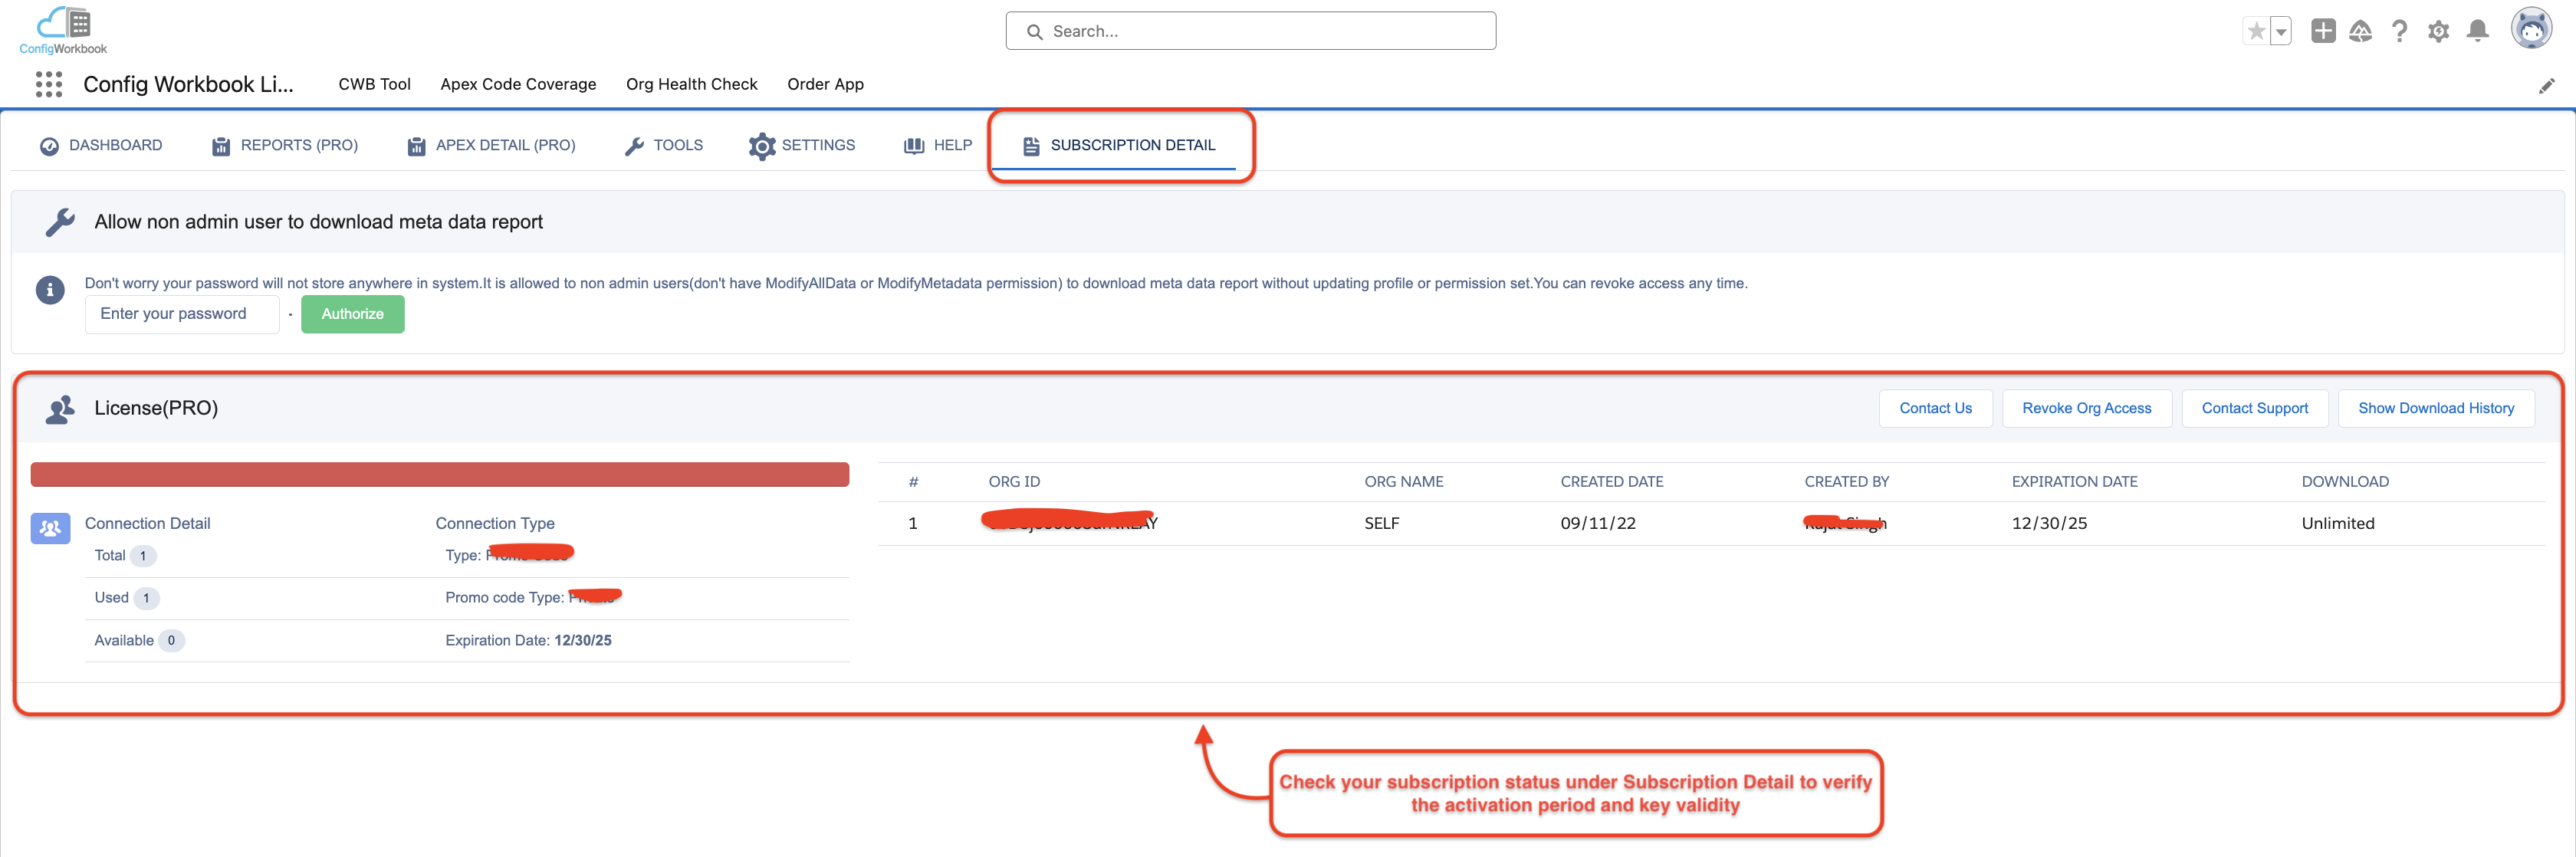Click the CREATED DATE column header

pos(1611,482)
